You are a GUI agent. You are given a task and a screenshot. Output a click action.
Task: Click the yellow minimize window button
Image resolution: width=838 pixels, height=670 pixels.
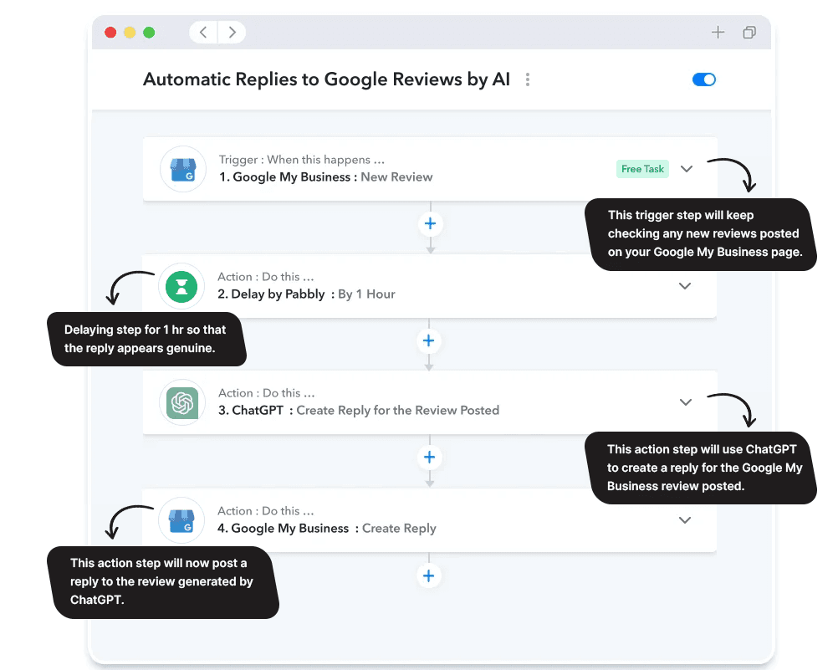[130, 33]
